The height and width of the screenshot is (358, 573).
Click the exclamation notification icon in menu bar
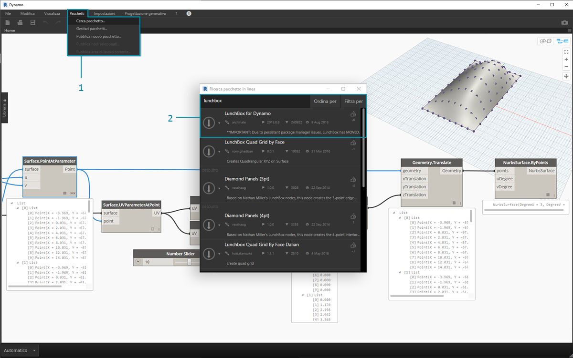(189, 13)
